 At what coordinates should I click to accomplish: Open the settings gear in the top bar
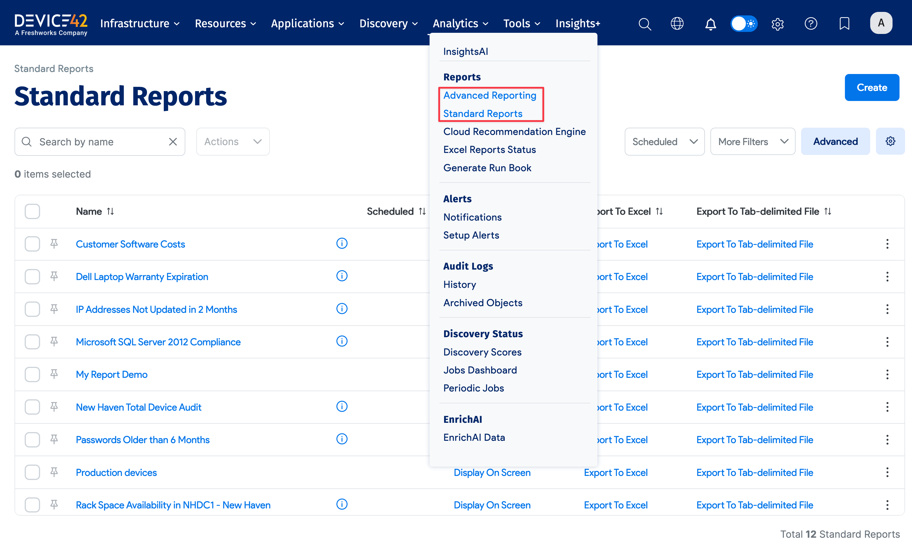pos(777,23)
